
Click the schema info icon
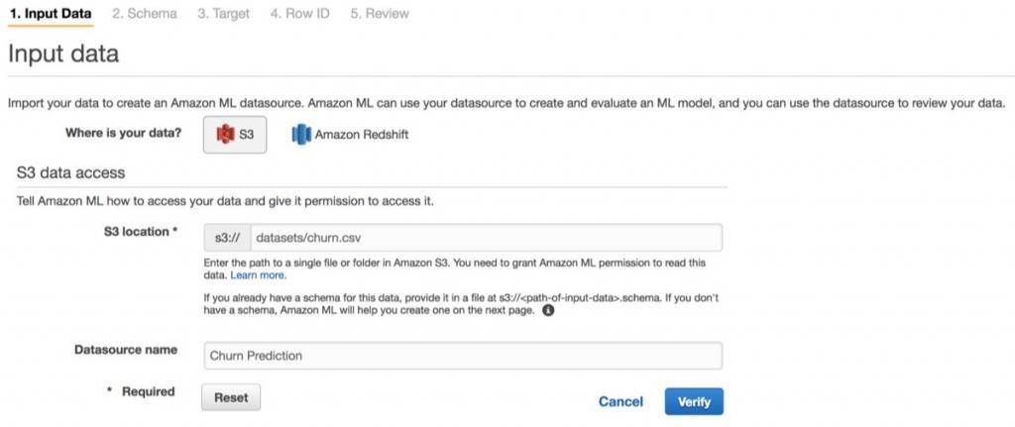point(548,309)
